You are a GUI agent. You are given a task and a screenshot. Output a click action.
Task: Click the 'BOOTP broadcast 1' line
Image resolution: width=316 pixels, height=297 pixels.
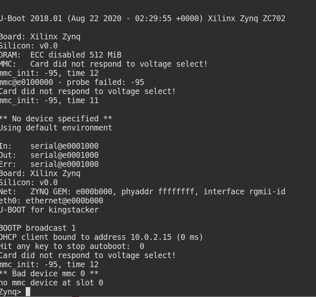coord(38,228)
